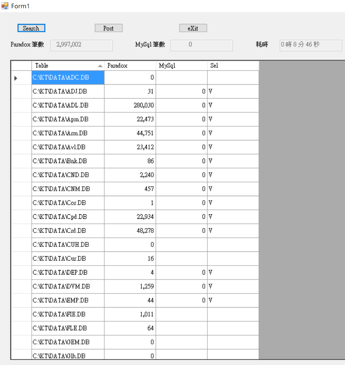345x365 pixels.
Task: Click the Sel cell V in Bnk.DB row
Action: (233, 161)
